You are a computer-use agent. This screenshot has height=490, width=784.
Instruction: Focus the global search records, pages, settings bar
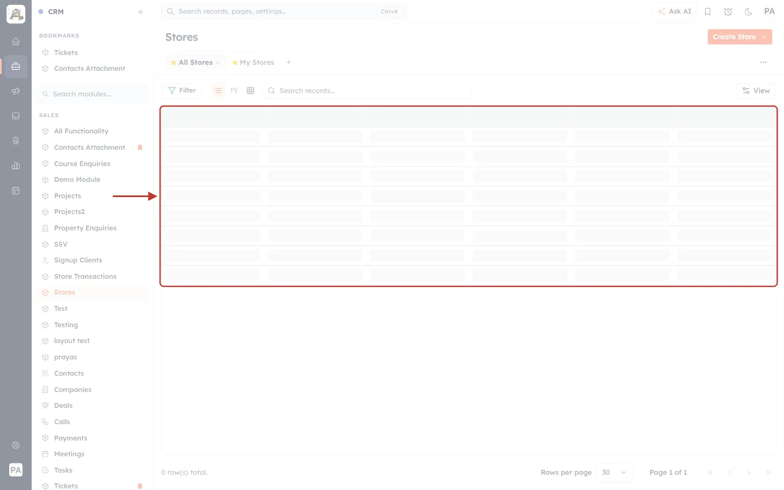tap(284, 11)
